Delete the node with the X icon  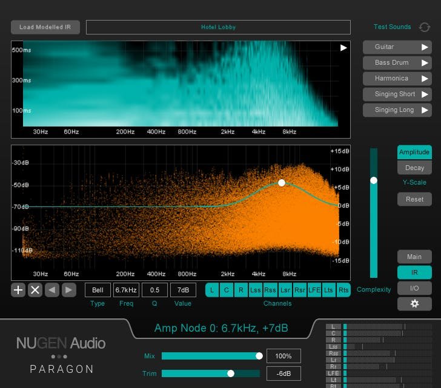35,290
